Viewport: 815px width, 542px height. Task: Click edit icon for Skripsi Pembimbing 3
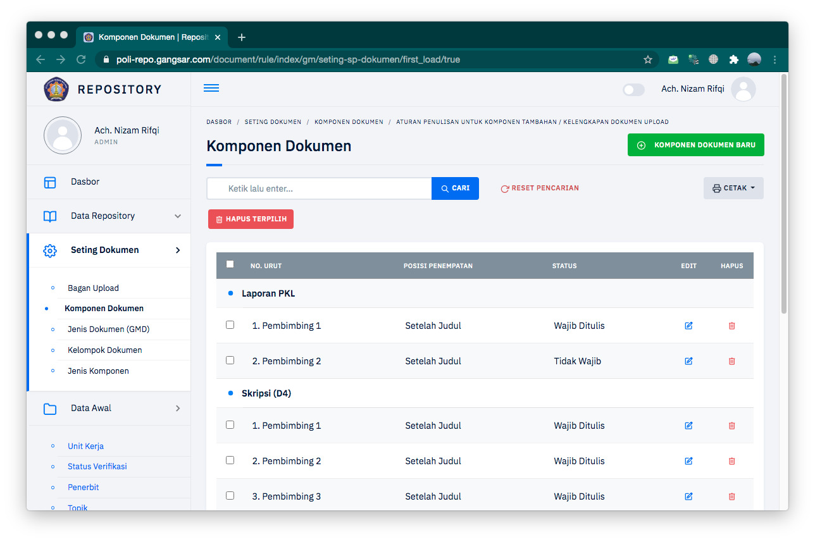click(688, 496)
